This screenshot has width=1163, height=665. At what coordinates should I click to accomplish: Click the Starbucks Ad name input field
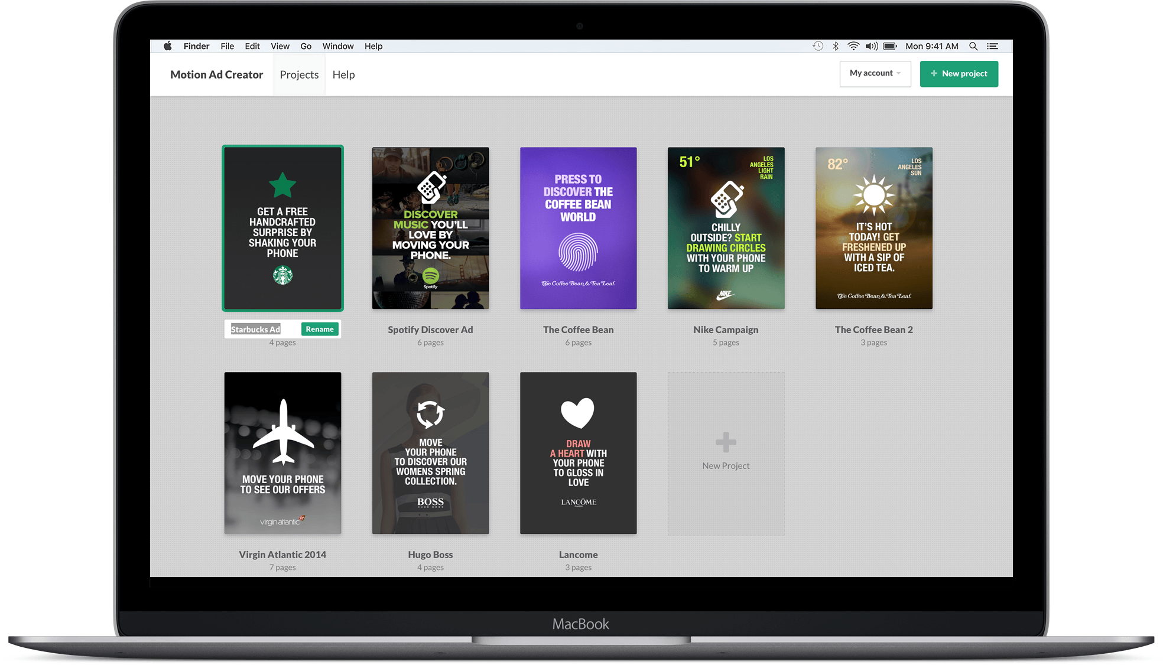264,329
